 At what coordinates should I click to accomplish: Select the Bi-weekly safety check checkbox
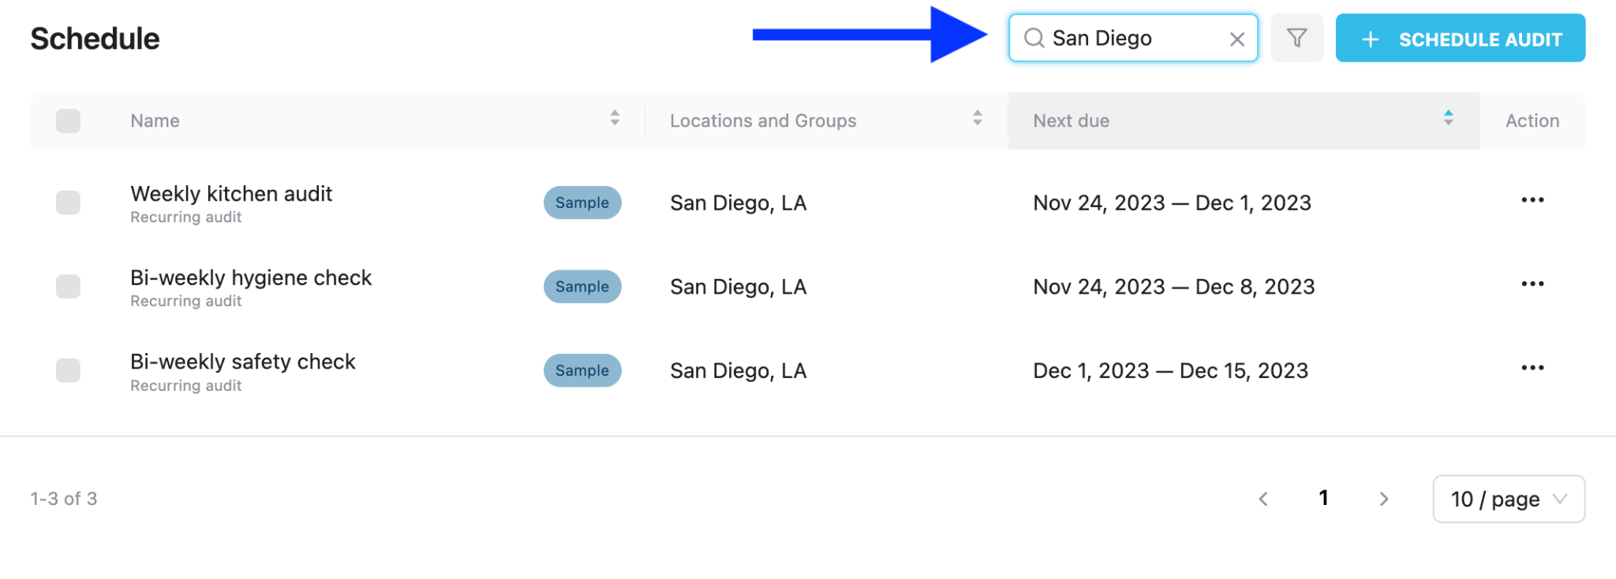(68, 370)
